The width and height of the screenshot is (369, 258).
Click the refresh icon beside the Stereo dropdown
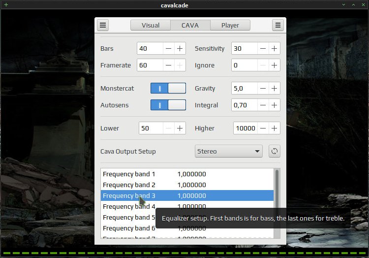pos(275,151)
